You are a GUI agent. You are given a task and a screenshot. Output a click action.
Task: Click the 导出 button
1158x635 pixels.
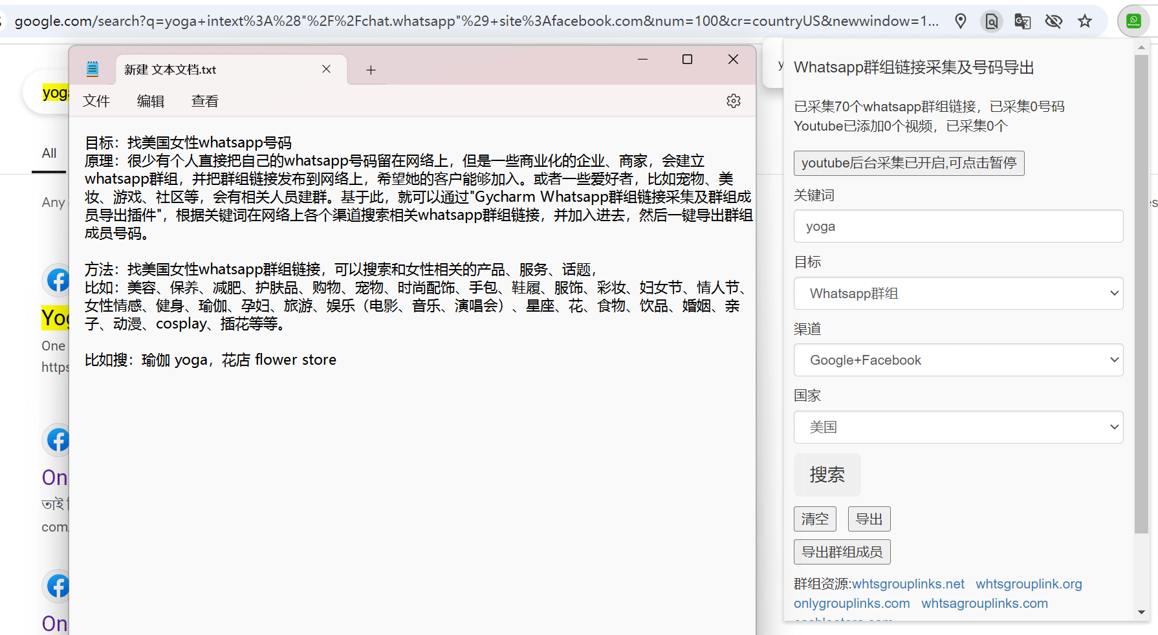pos(869,519)
